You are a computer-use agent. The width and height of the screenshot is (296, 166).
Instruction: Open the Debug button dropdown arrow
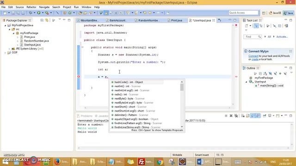pyautogui.click(x=34, y=13)
